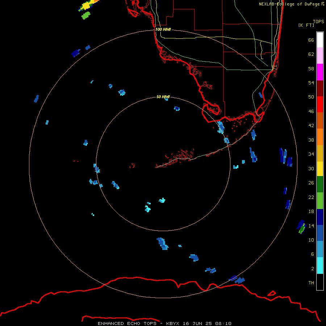Image resolution: width=326 pixels, height=326 pixels.
Task: Click the light pink legend swatch
Action: pyautogui.click(x=320, y=55)
